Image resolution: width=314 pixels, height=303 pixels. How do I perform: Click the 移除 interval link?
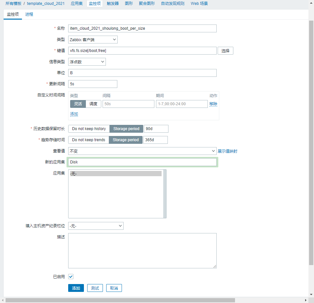click(213, 104)
